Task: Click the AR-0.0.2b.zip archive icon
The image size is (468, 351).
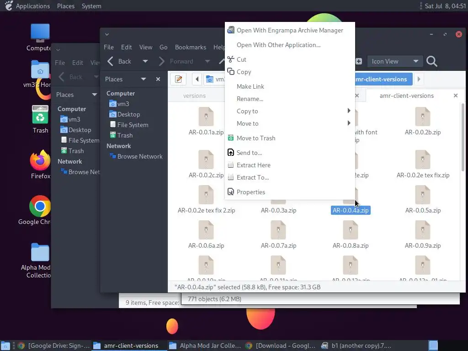Action: tap(423, 117)
